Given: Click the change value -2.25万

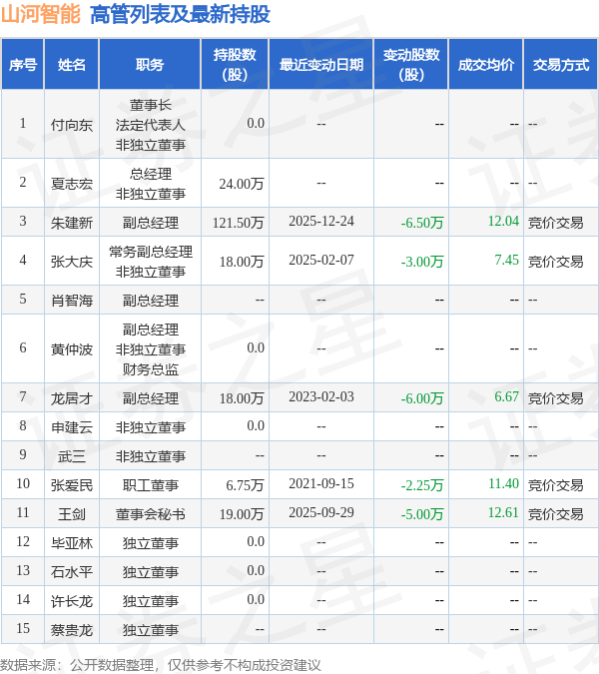Looking at the screenshot, I should (422, 485).
